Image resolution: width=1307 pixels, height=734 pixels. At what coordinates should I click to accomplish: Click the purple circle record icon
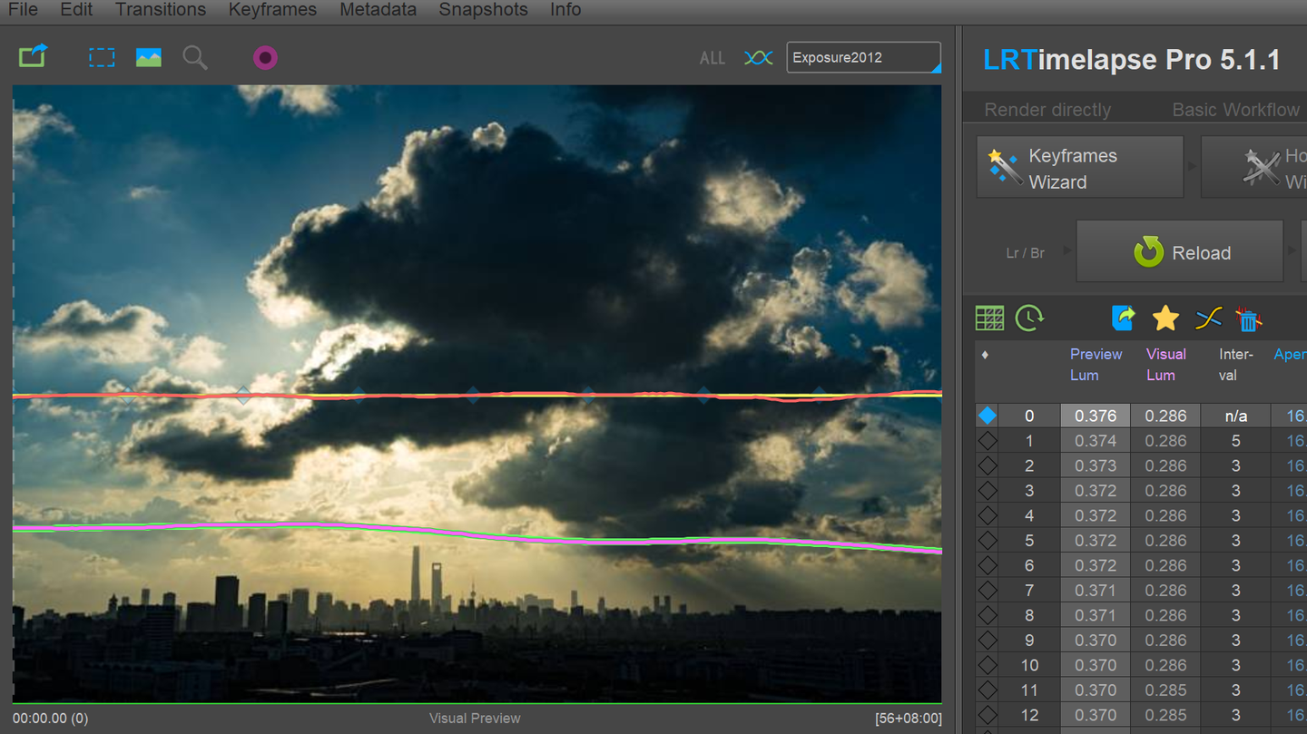[265, 58]
